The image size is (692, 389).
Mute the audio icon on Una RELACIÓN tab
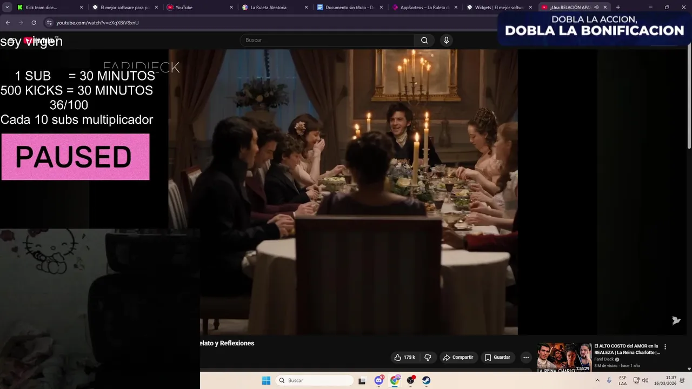(596, 8)
